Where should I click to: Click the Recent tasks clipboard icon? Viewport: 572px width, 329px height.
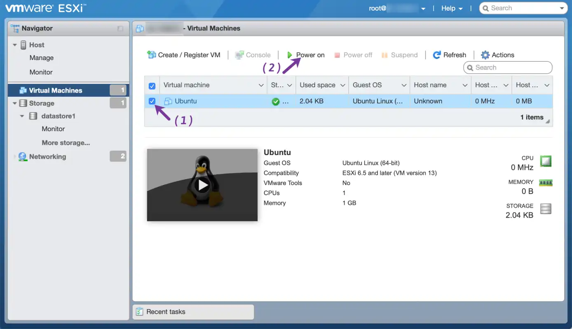tap(140, 312)
